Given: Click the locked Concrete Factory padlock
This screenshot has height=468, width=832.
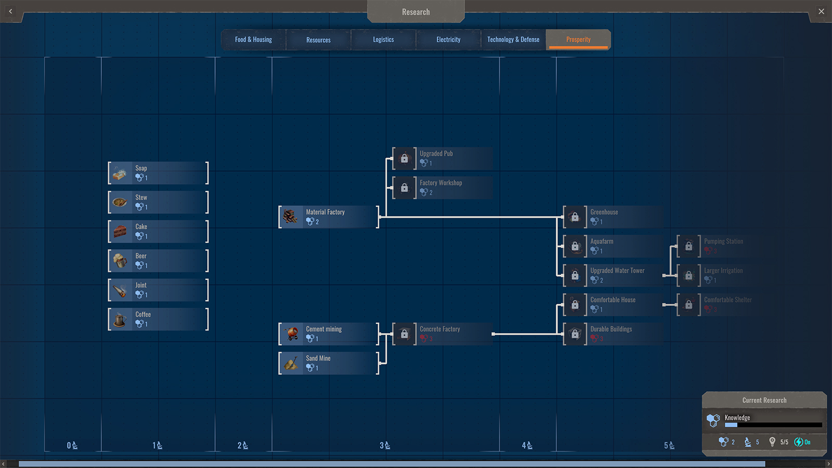Looking at the screenshot, I should coord(404,334).
